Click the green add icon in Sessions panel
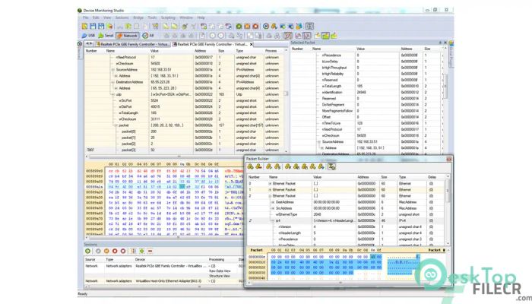The height and width of the screenshot is (304, 532). pos(142,252)
